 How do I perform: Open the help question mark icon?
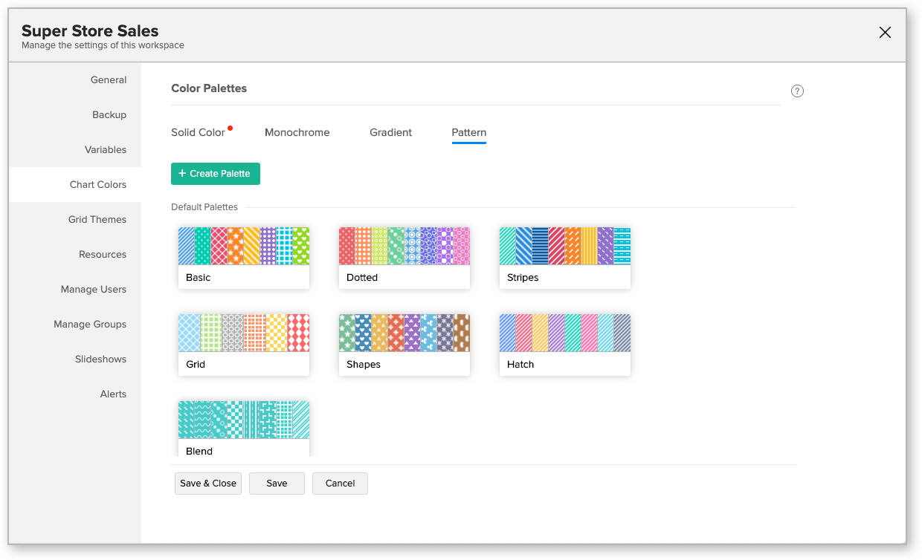pos(797,91)
